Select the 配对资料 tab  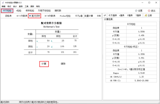tap(35, 16)
